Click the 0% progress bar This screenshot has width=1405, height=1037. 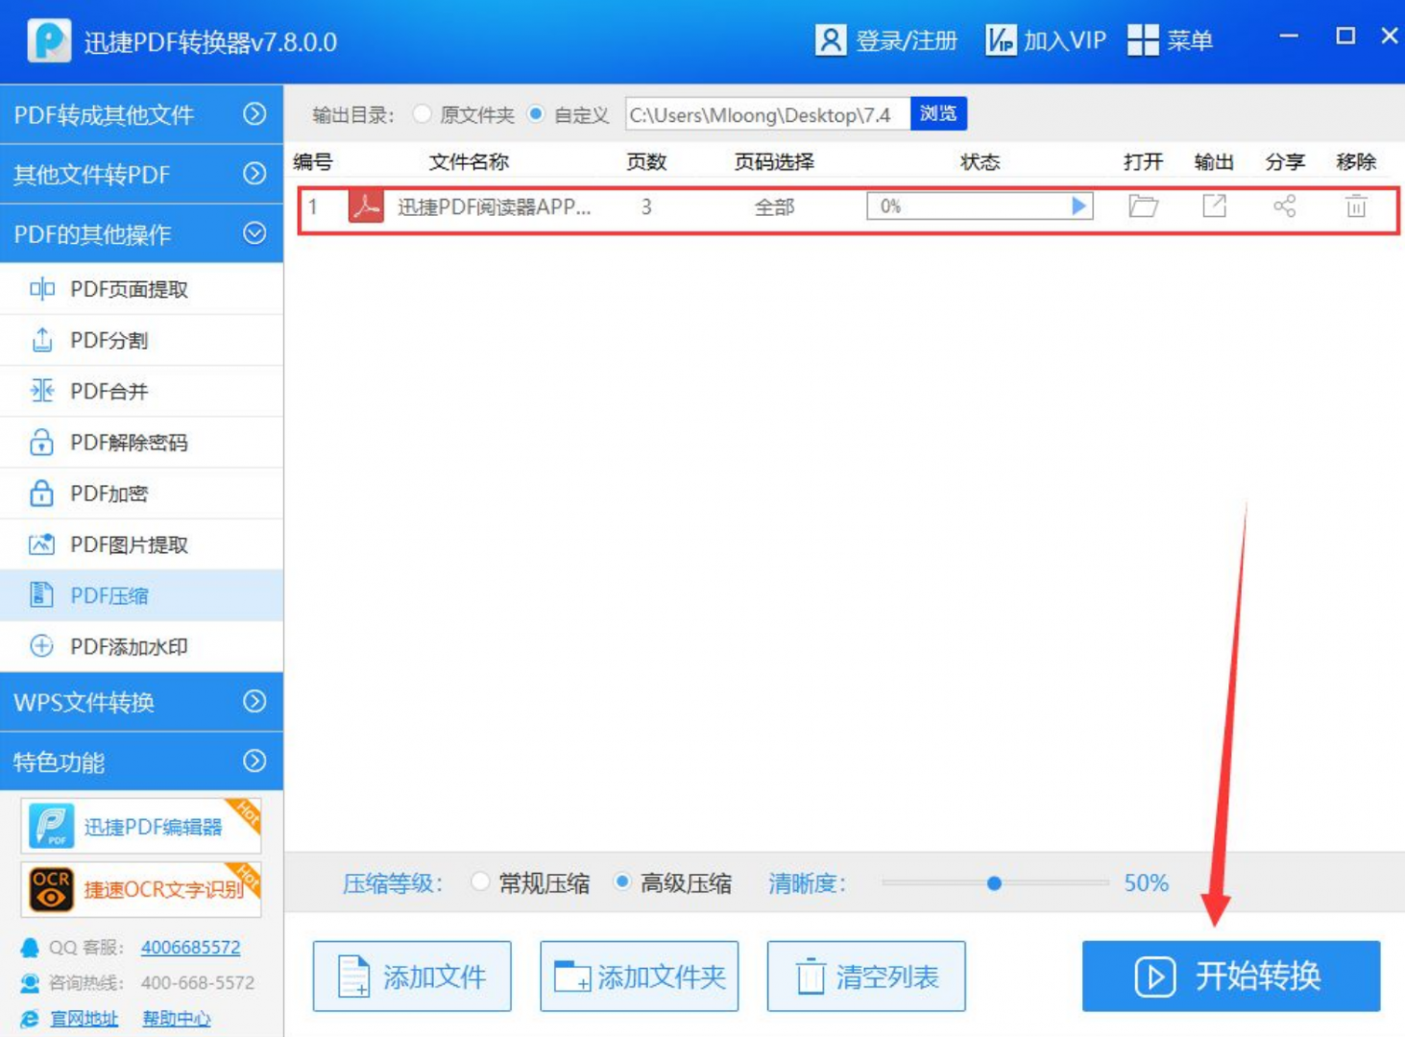pos(980,206)
